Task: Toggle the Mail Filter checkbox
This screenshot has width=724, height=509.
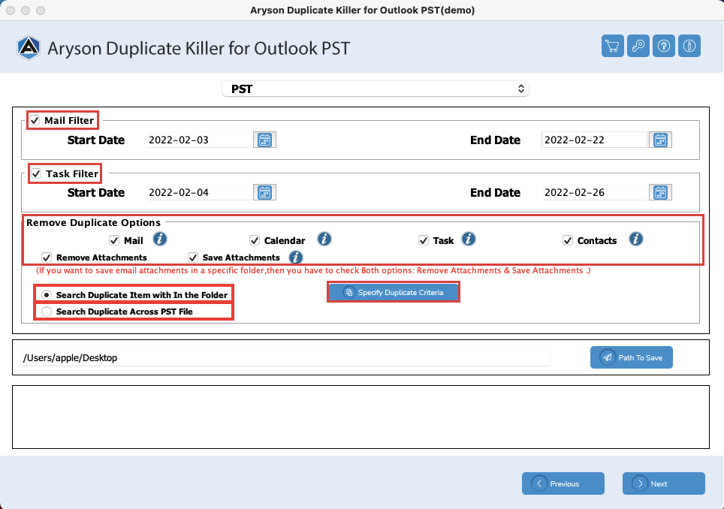Action: 35,120
